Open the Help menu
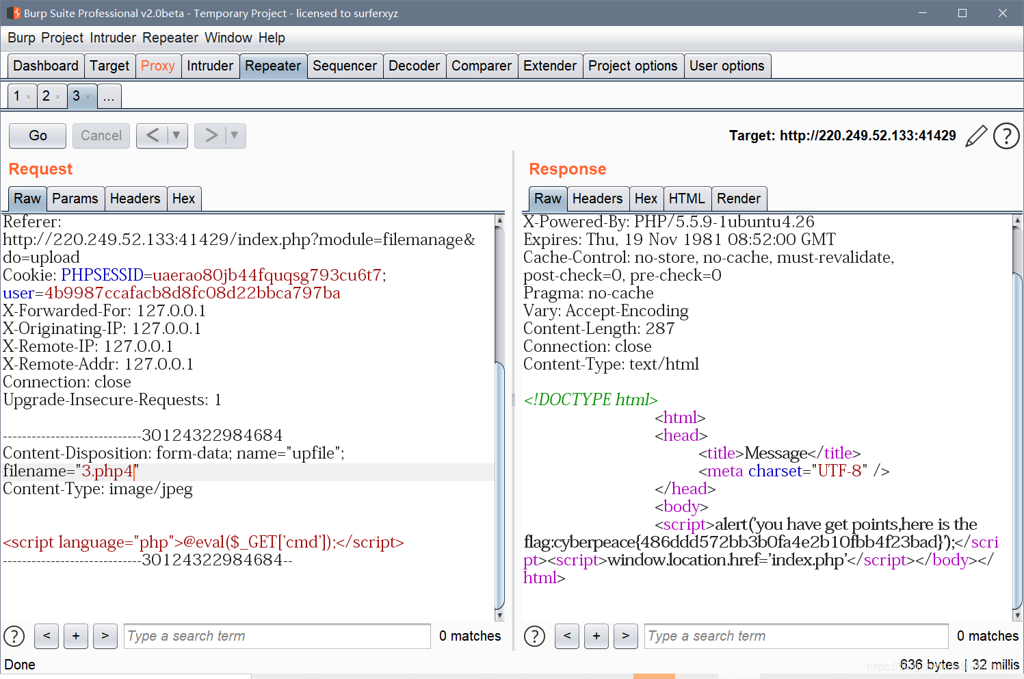The width and height of the screenshot is (1024, 679). (272, 38)
